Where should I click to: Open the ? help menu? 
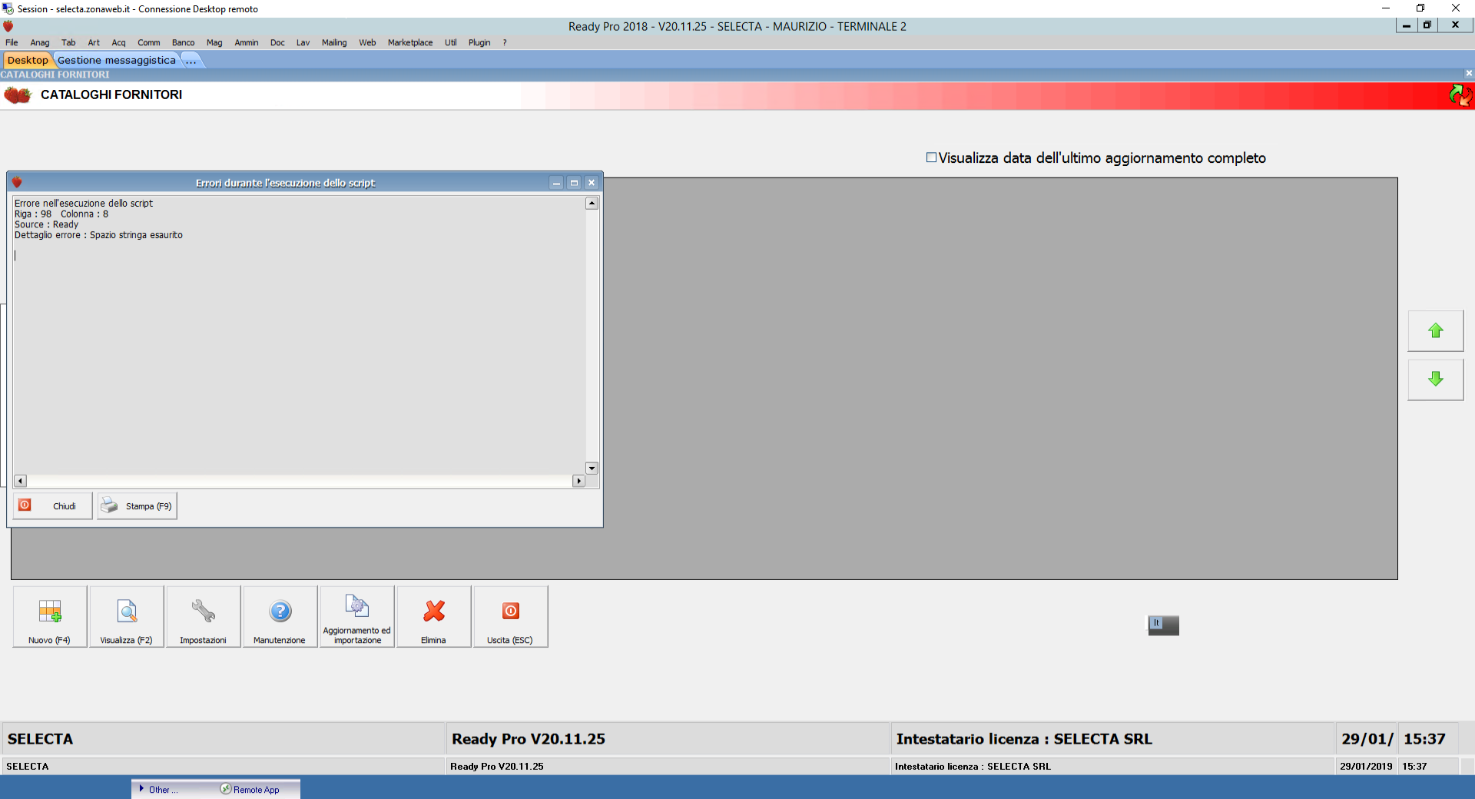click(x=505, y=42)
